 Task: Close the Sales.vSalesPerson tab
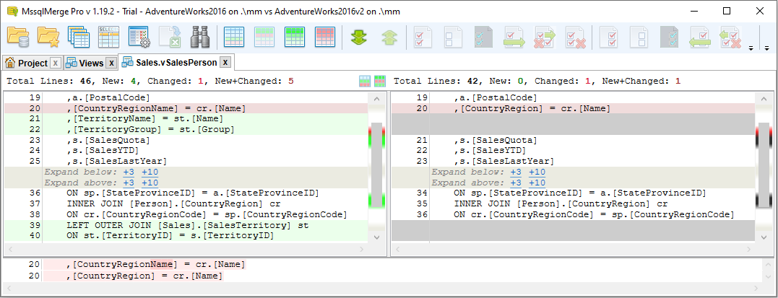click(x=225, y=63)
